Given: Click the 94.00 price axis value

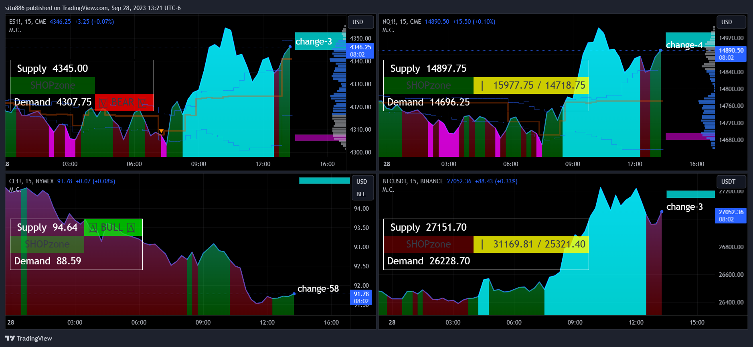Looking at the screenshot, I should click(x=361, y=209).
